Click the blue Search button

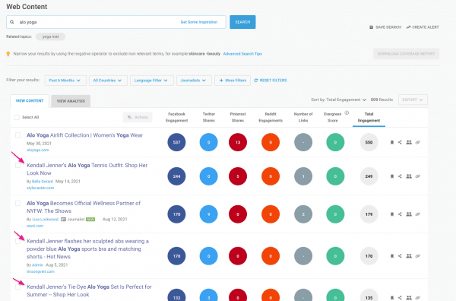[242, 22]
